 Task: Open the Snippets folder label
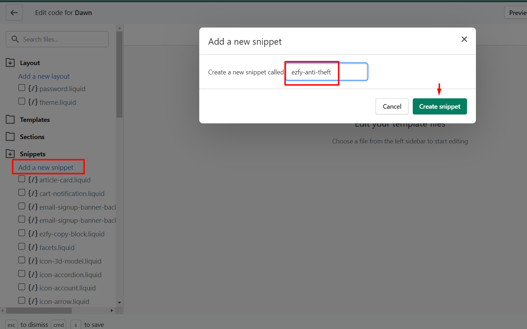tap(33, 154)
